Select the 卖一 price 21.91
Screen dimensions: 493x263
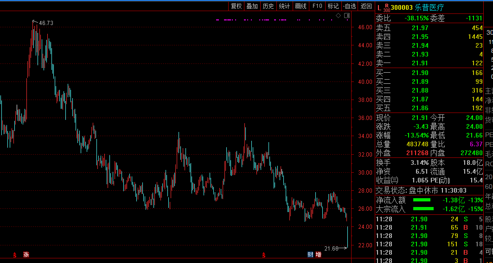point(420,63)
